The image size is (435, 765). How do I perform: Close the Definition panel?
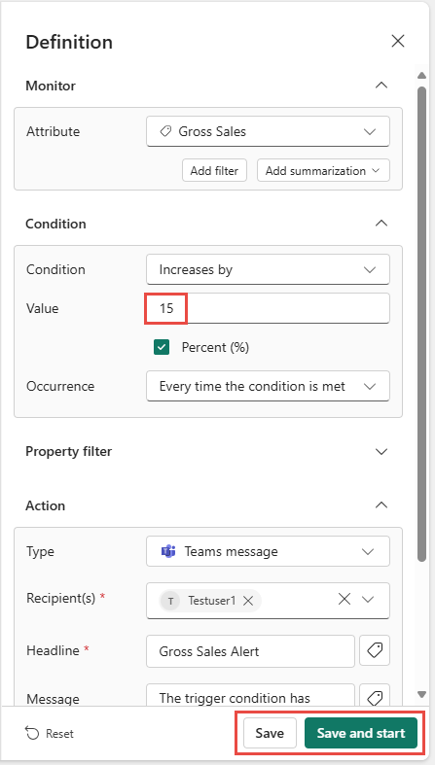click(398, 42)
